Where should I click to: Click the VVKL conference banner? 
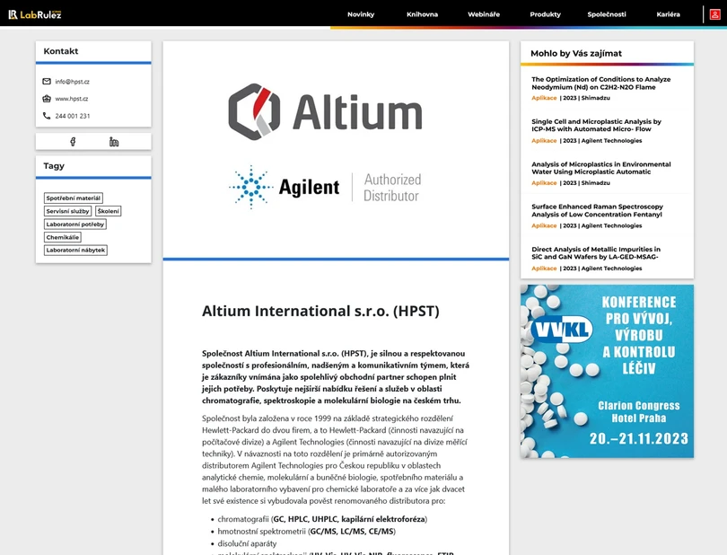[609, 370]
